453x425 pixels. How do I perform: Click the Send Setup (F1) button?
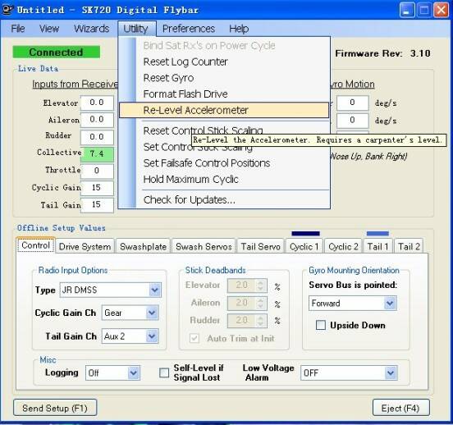tap(55, 408)
